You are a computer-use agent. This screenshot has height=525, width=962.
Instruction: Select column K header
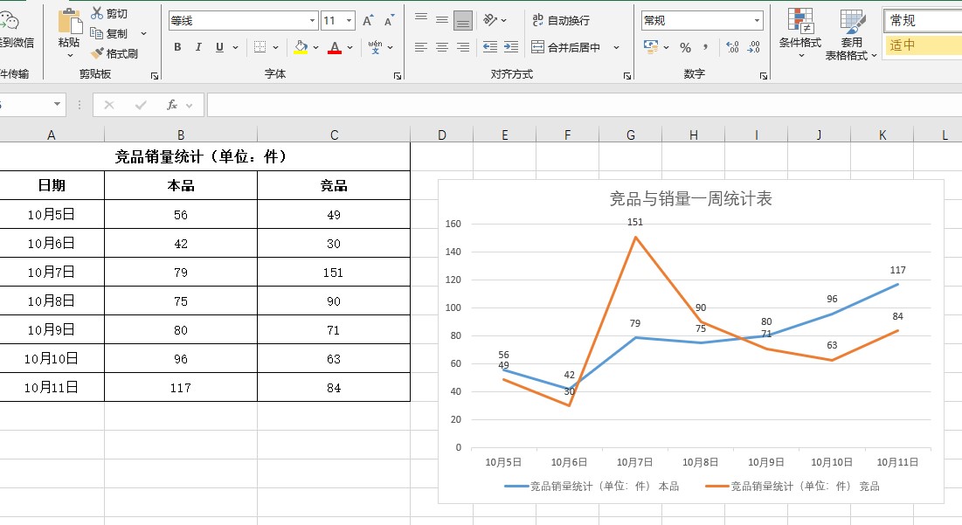coord(882,135)
